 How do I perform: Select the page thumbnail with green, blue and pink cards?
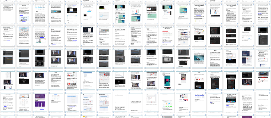click(167, 102)
